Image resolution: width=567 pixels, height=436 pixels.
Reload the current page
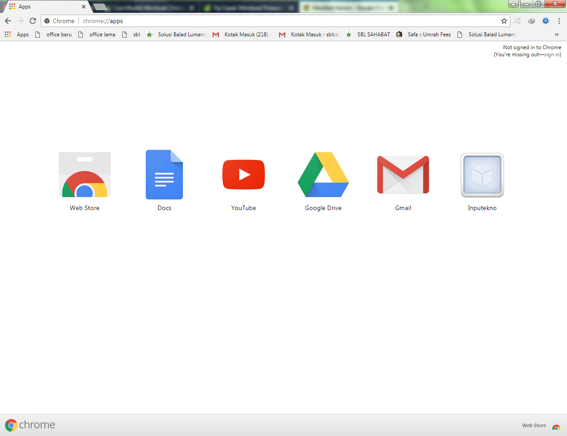pyautogui.click(x=33, y=21)
